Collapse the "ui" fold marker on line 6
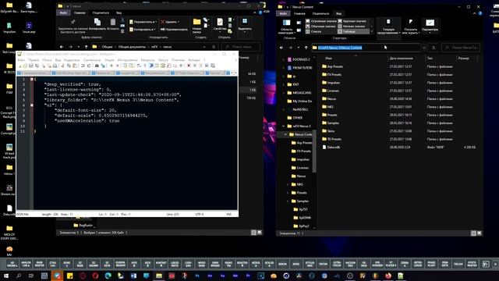This screenshot has width=499, height=281. coord(32,105)
